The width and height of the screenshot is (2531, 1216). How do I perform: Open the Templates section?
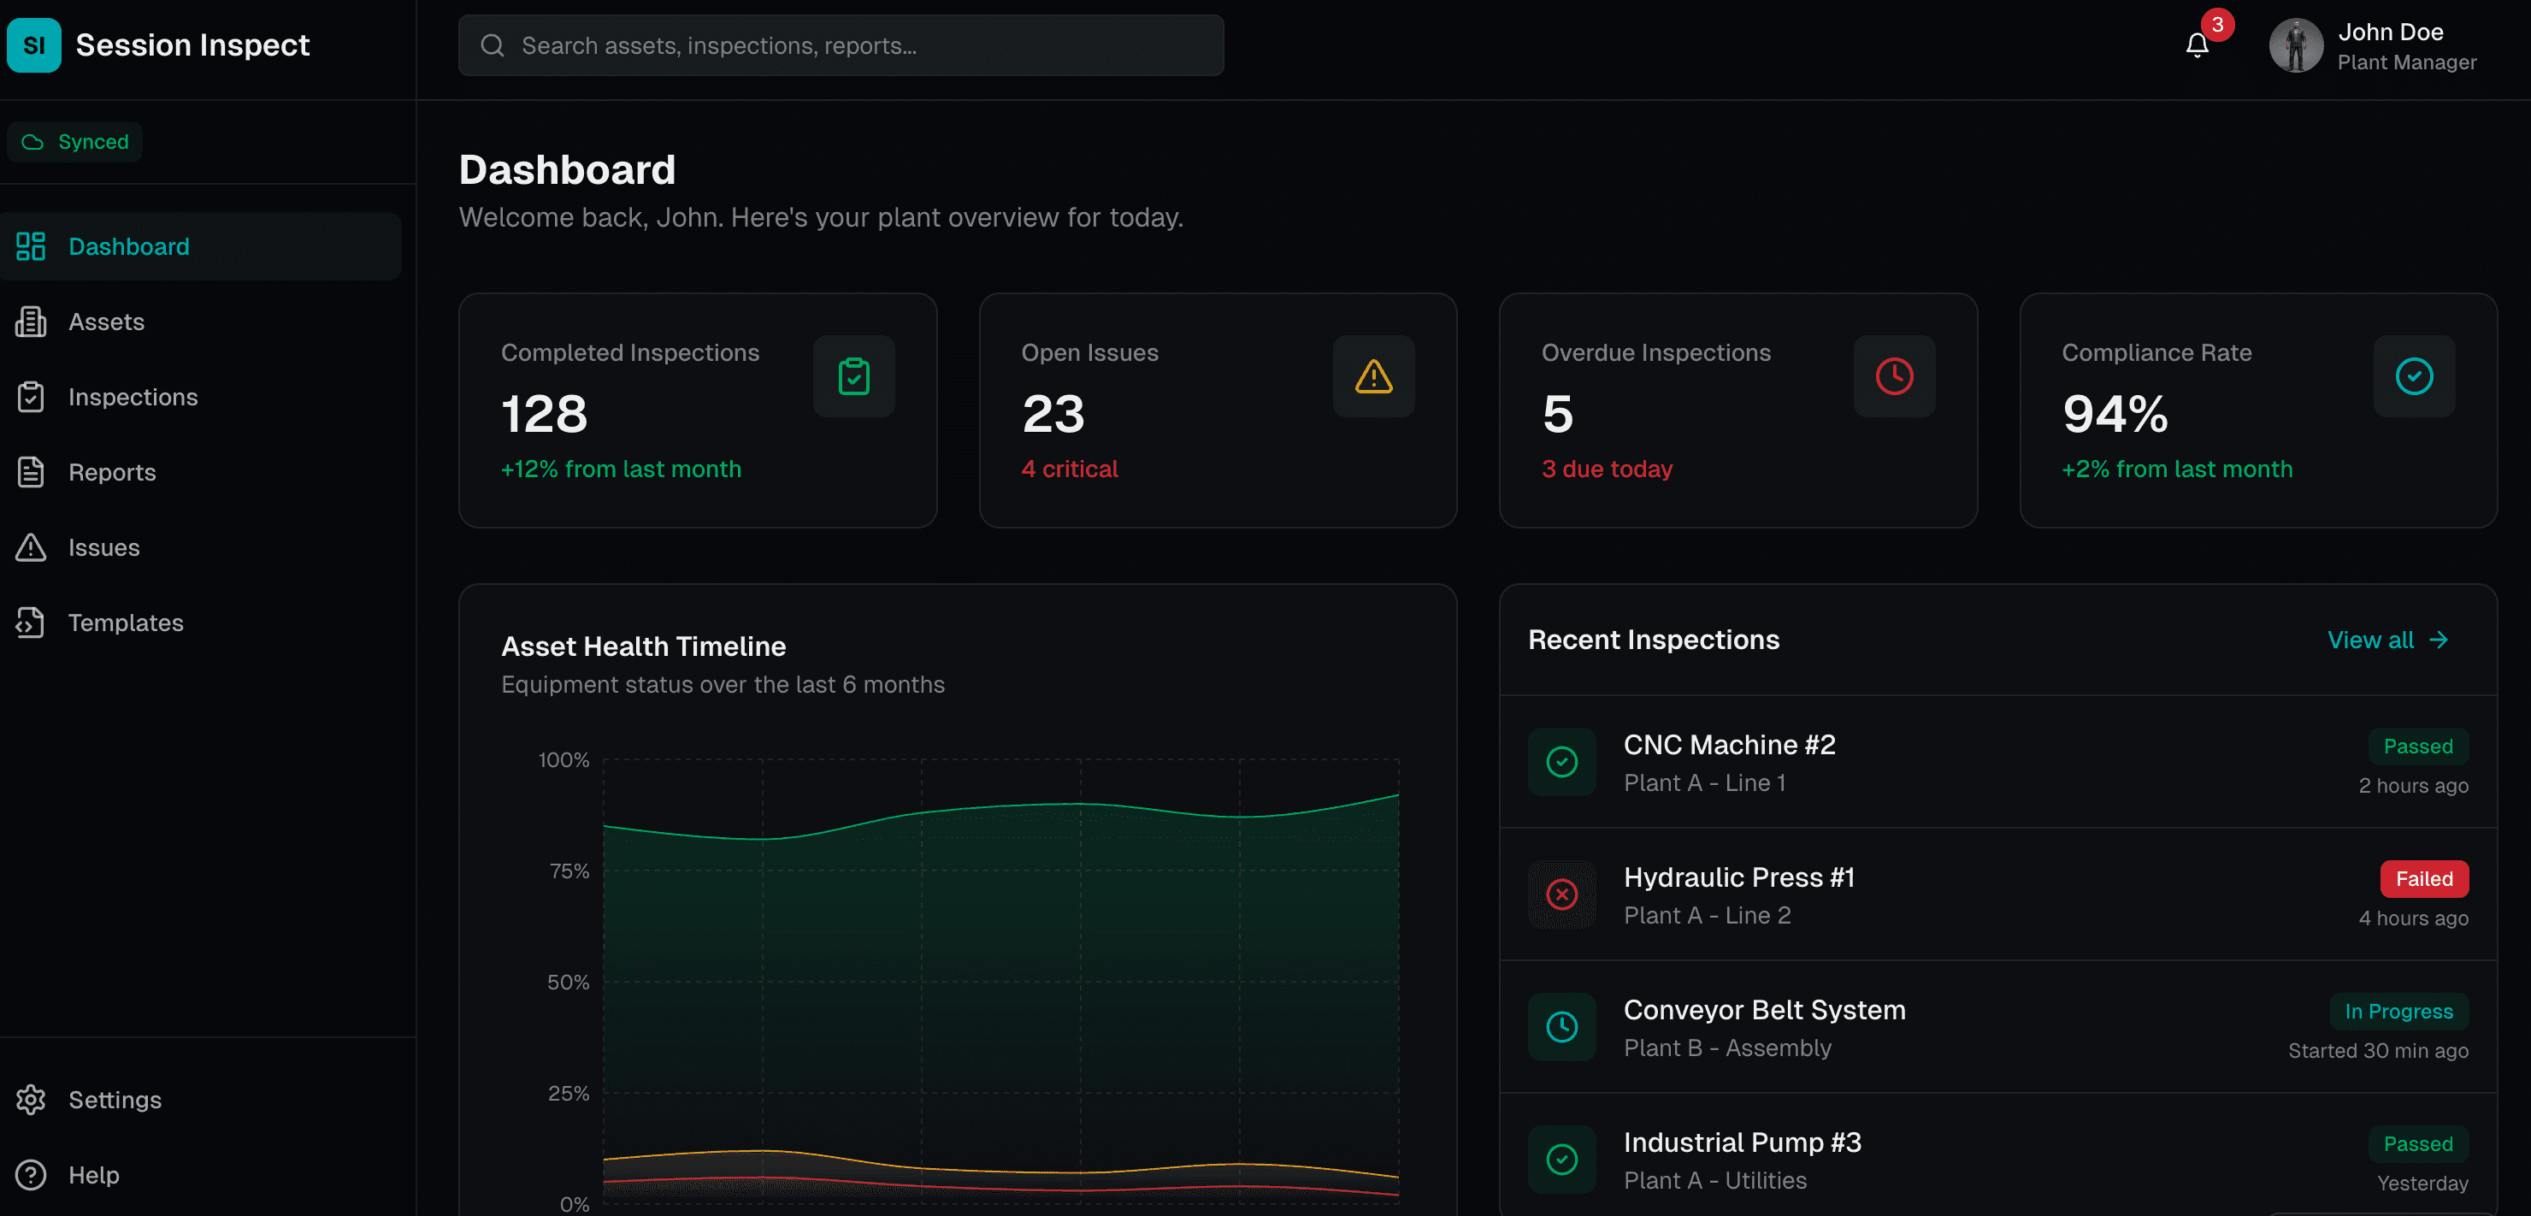tap(126, 623)
